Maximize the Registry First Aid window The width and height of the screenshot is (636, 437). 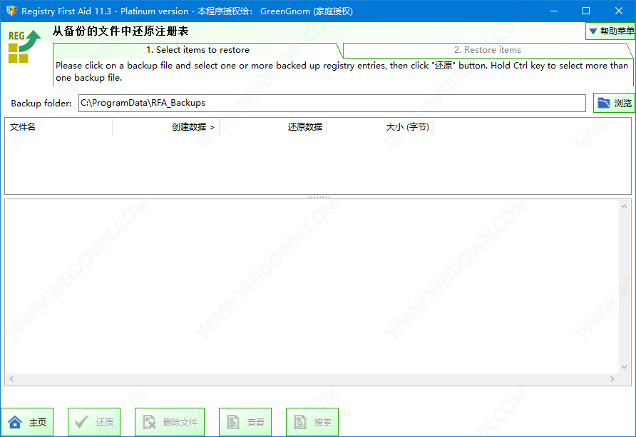click(586, 11)
